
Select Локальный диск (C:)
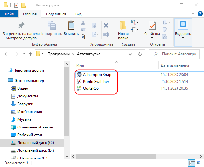pyautogui.click(x=32, y=143)
